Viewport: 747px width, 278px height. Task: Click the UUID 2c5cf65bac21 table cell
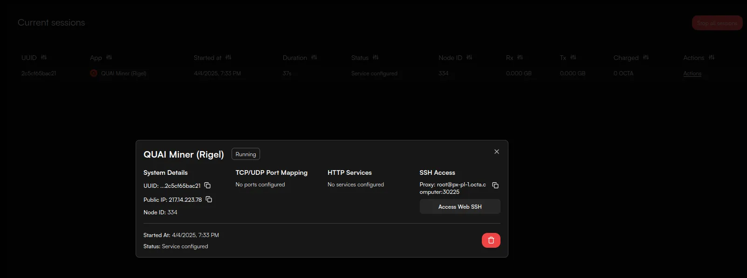coord(39,73)
